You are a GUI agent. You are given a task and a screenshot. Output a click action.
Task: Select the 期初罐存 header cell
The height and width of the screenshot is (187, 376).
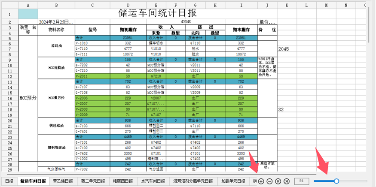pos(128,30)
